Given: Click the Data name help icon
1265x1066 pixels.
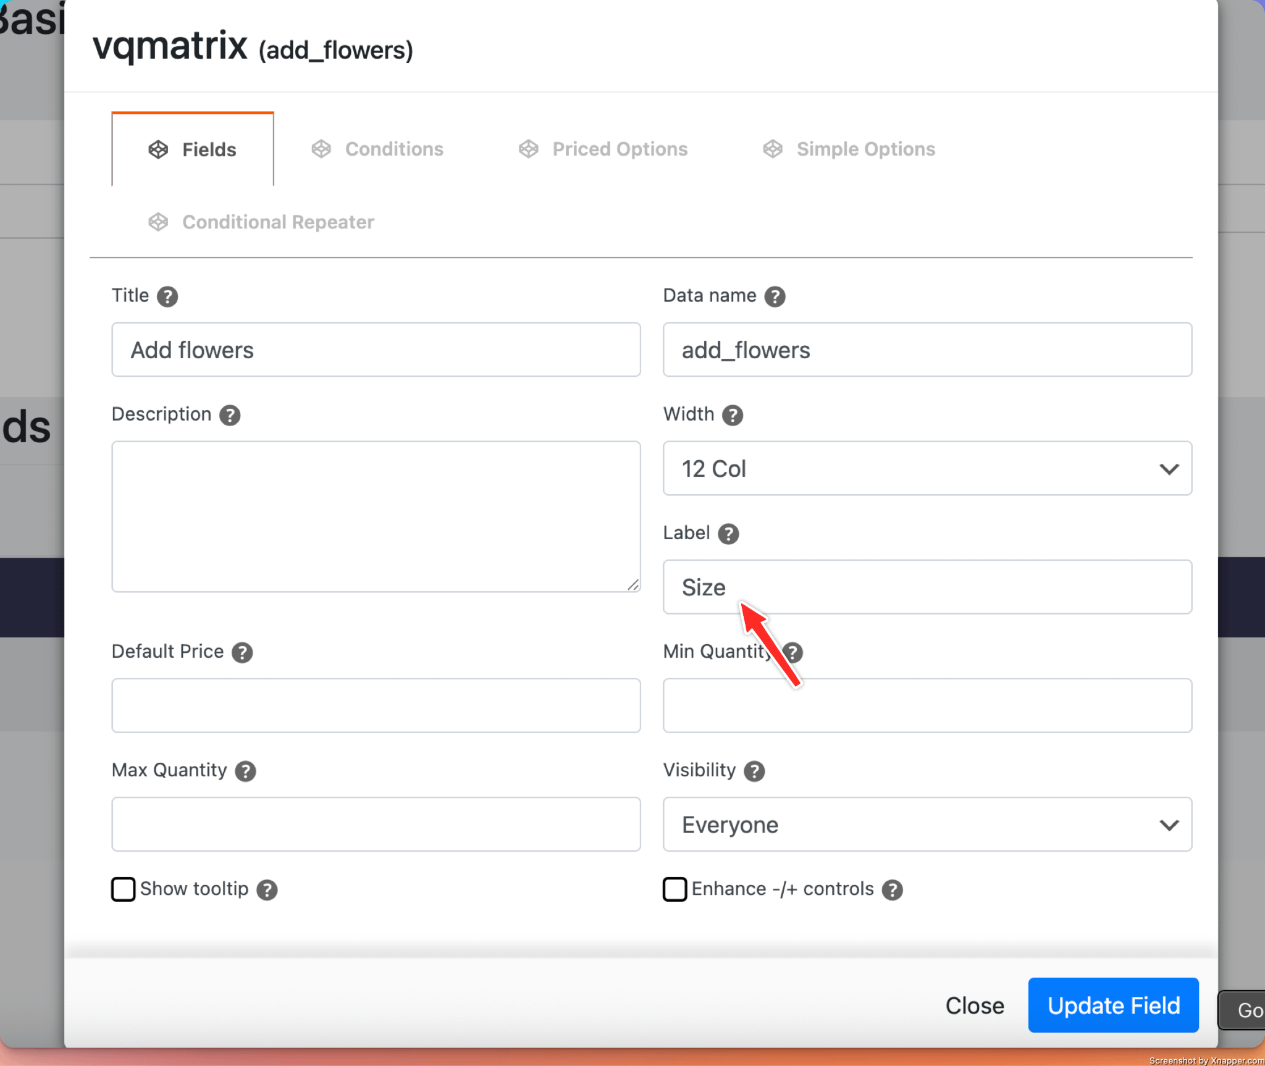Looking at the screenshot, I should pos(775,296).
